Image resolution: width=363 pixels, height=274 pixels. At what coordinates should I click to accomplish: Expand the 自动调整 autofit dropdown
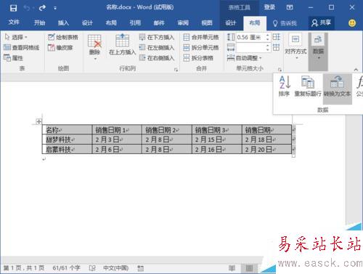[x=245, y=58]
